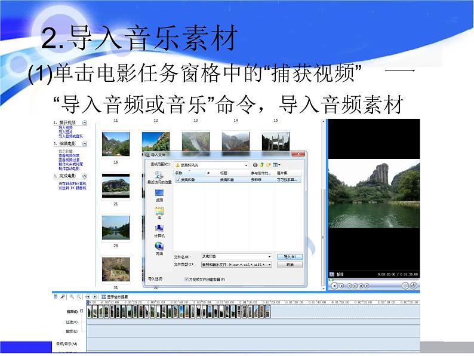The width and height of the screenshot is (474, 356).
Task: Collapse the Finish Movie task section
Action: 84,176
